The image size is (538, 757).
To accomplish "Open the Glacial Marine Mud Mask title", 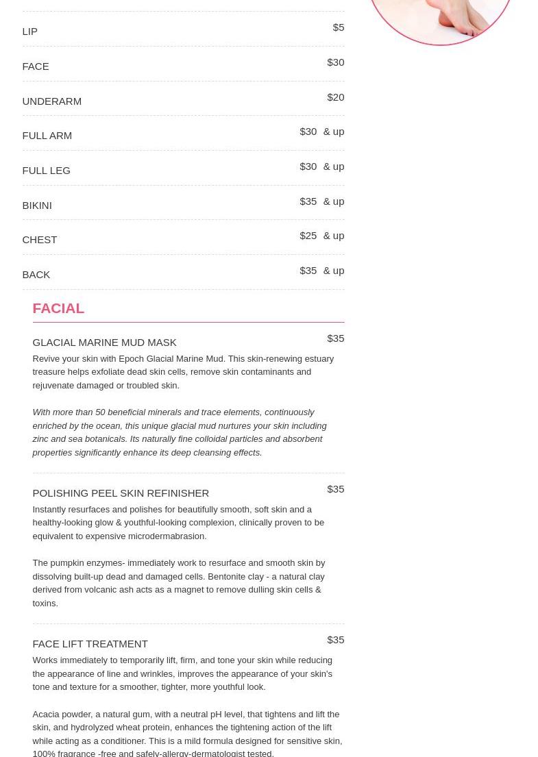I will (104, 343).
